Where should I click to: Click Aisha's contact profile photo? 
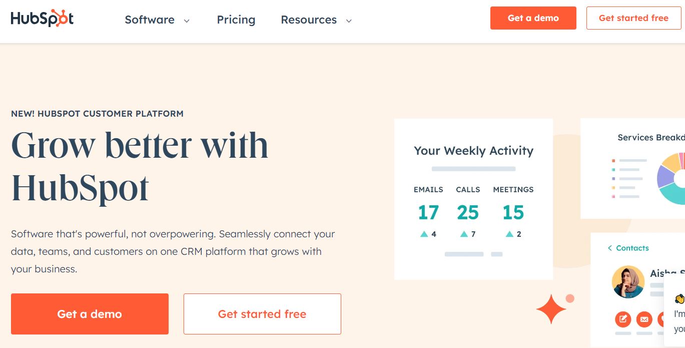click(x=628, y=282)
